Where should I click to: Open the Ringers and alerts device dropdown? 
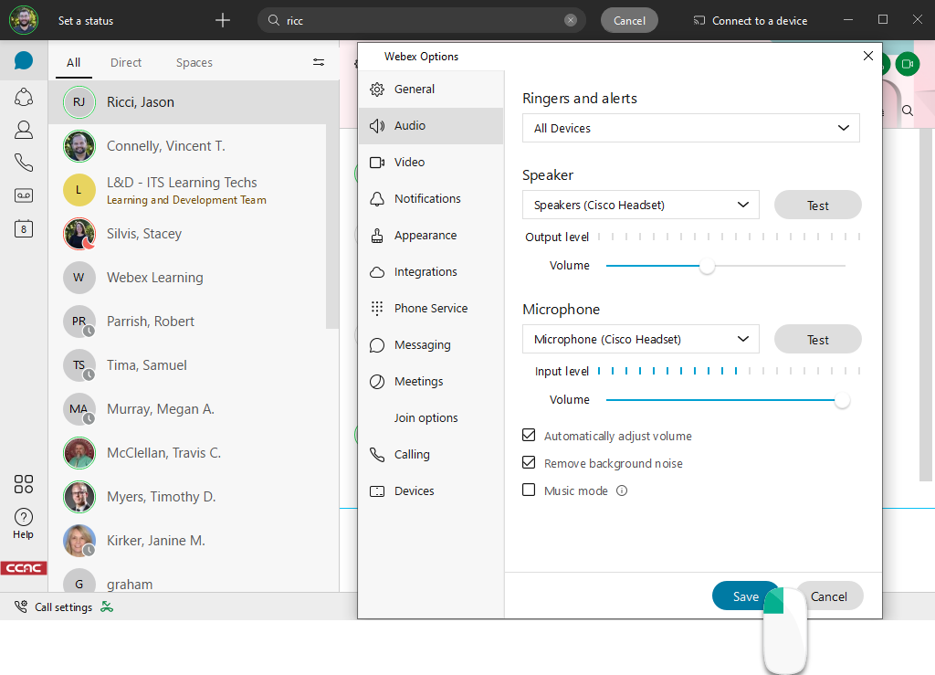click(x=690, y=128)
